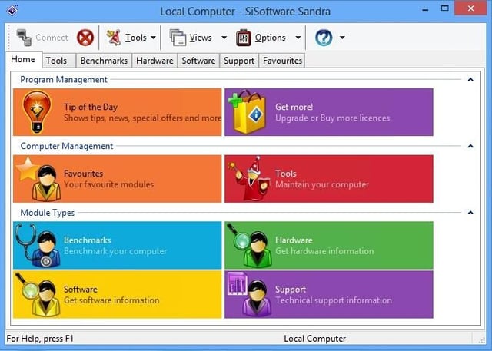Expand the Views dropdown arrow
The height and width of the screenshot is (351, 492).
tap(224, 38)
